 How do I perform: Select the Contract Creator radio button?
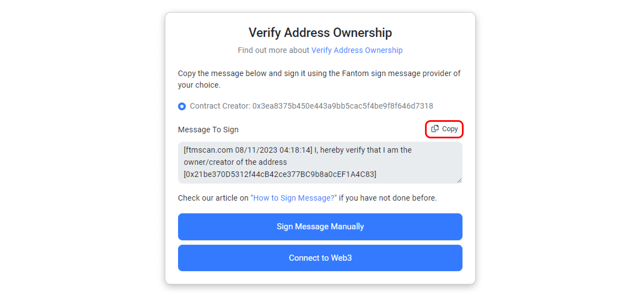(182, 106)
